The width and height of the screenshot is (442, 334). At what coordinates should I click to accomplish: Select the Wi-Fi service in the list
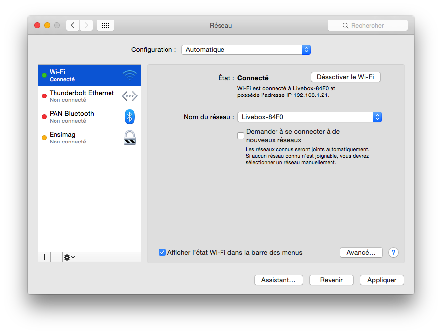pyautogui.click(x=89, y=75)
